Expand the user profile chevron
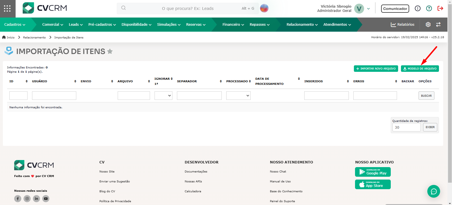The width and height of the screenshot is (452, 205). tap(368, 9)
